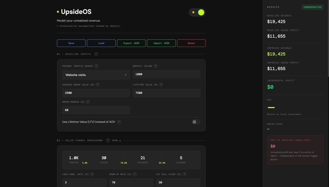The image size is (329, 187).
Task: Click the Lifetime Value input field
Action: tap(166, 93)
